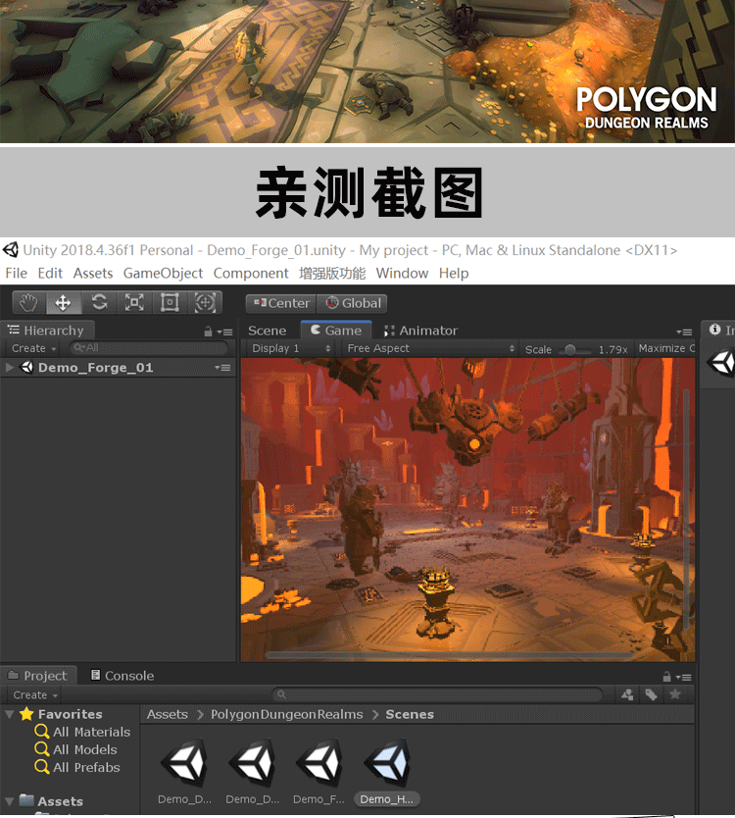Select the first Demo_D... scene asset
Image resolution: width=735 pixels, height=818 pixels.
(x=184, y=771)
